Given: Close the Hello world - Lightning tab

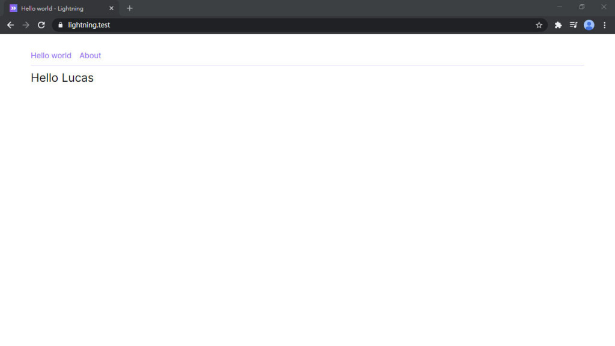Looking at the screenshot, I should 111,8.
